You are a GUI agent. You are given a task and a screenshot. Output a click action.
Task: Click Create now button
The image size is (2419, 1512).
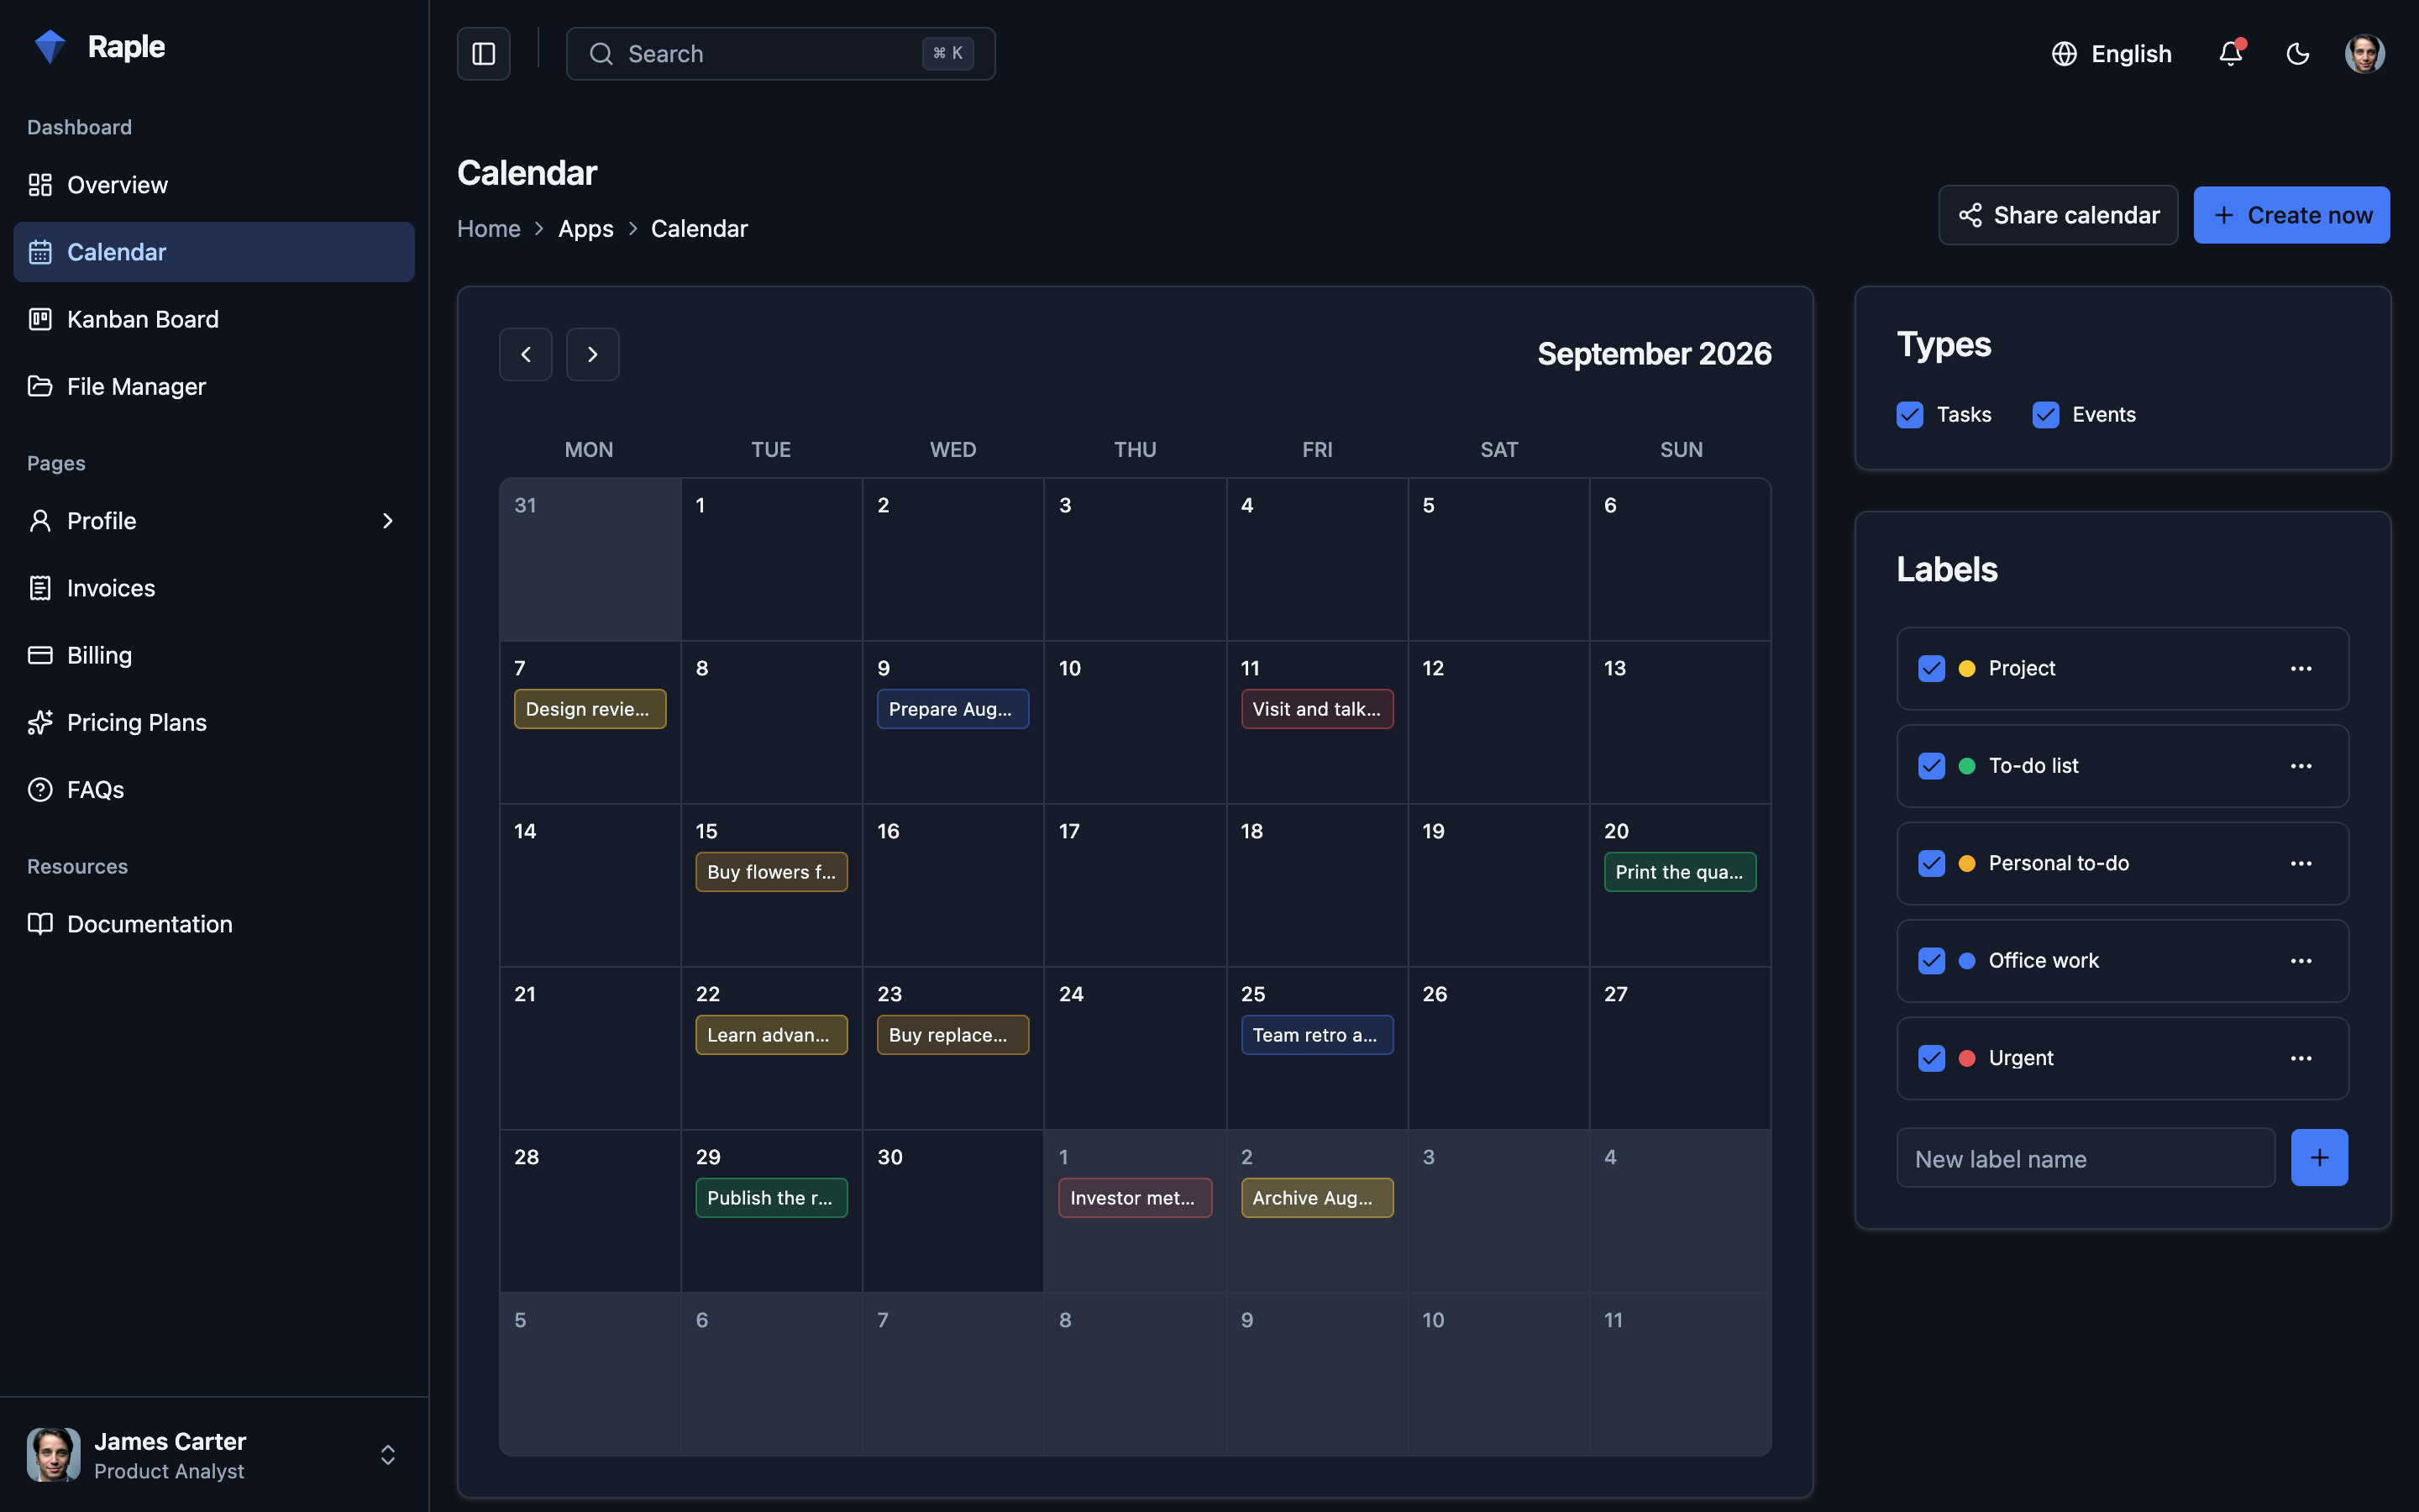[2291, 215]
